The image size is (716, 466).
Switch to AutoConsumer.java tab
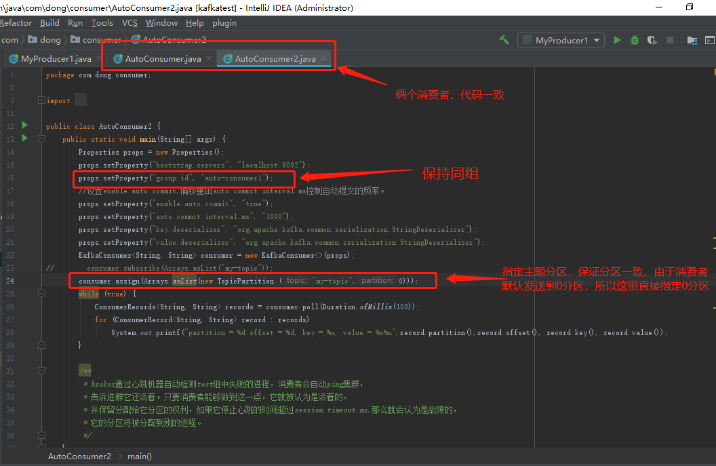(163, 58)
